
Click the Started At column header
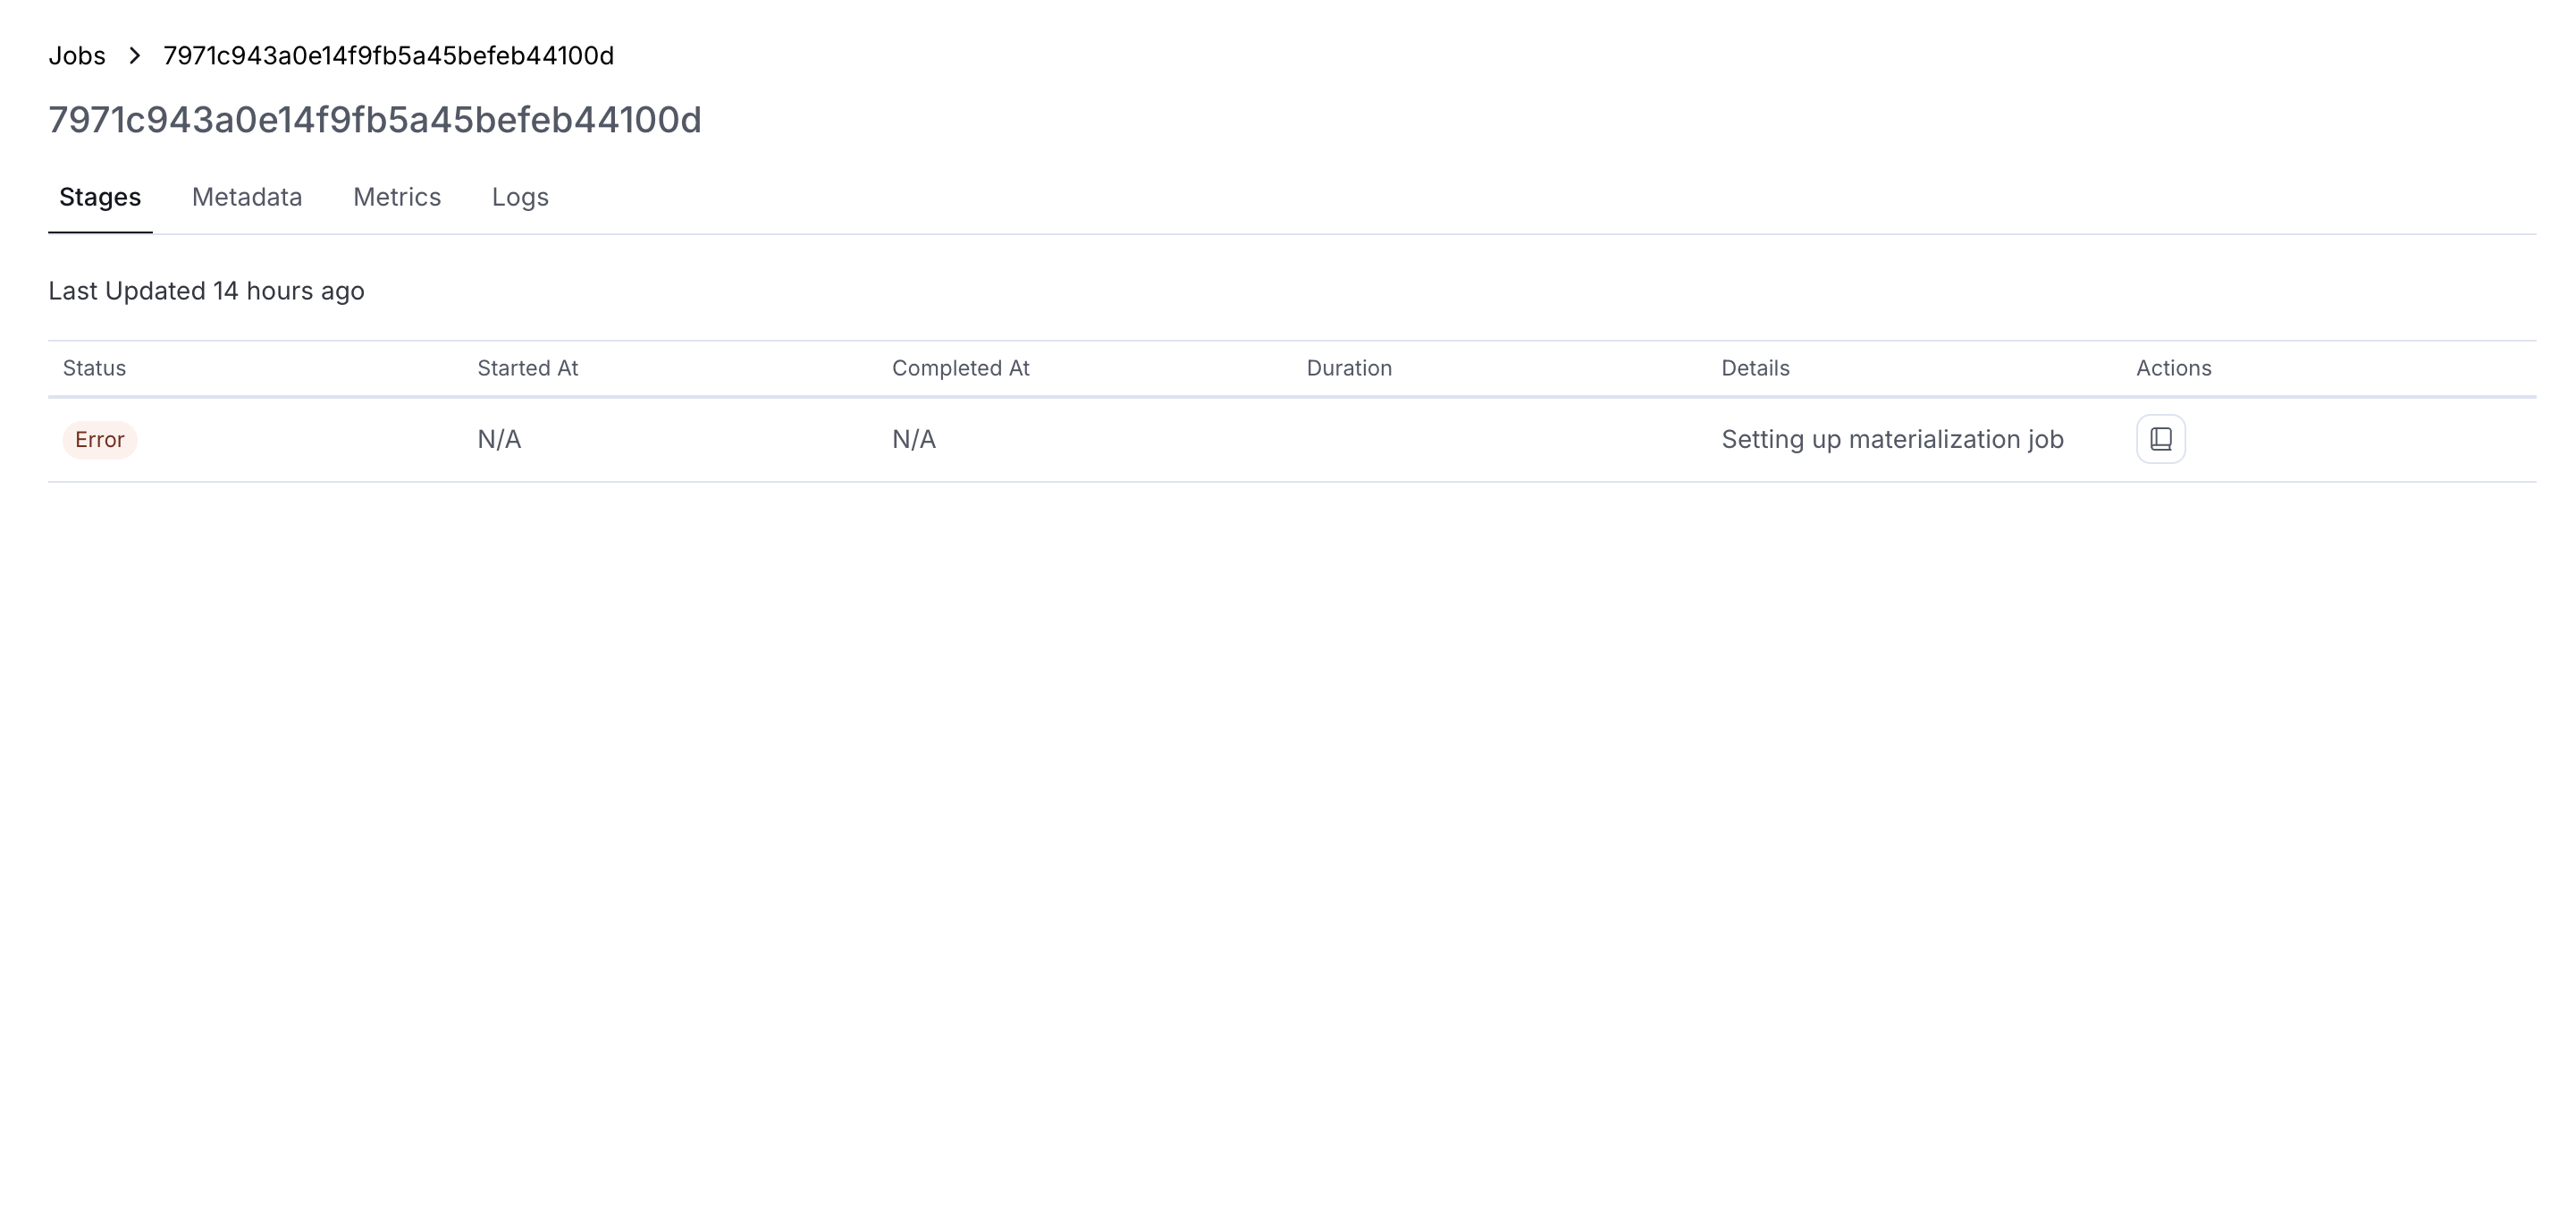pyautogui.click(x=528, y=368)
